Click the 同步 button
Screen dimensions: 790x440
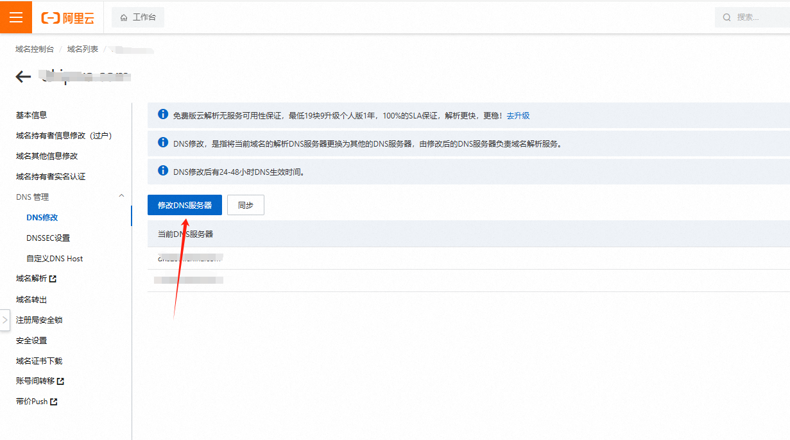[245, 205]
